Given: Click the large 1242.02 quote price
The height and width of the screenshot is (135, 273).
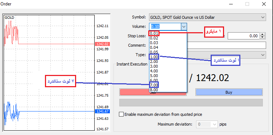Looking at the screenshot, I should pyautogui.click(x=212, y=78).
